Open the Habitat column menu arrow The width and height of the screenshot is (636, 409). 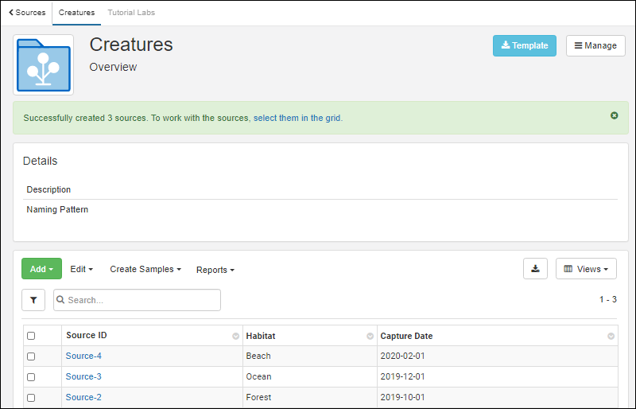coord(370,337)
